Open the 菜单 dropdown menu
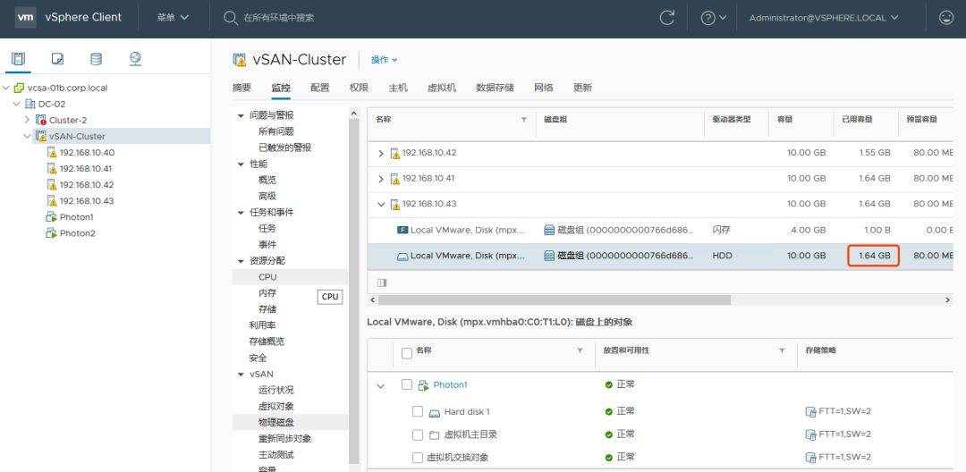966x472 pixels. point(173,18)
